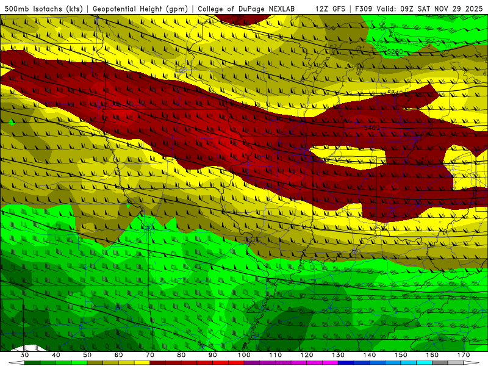Pick the dark gray swatch starting at 160
488x366 pixels.
[440, 363]
